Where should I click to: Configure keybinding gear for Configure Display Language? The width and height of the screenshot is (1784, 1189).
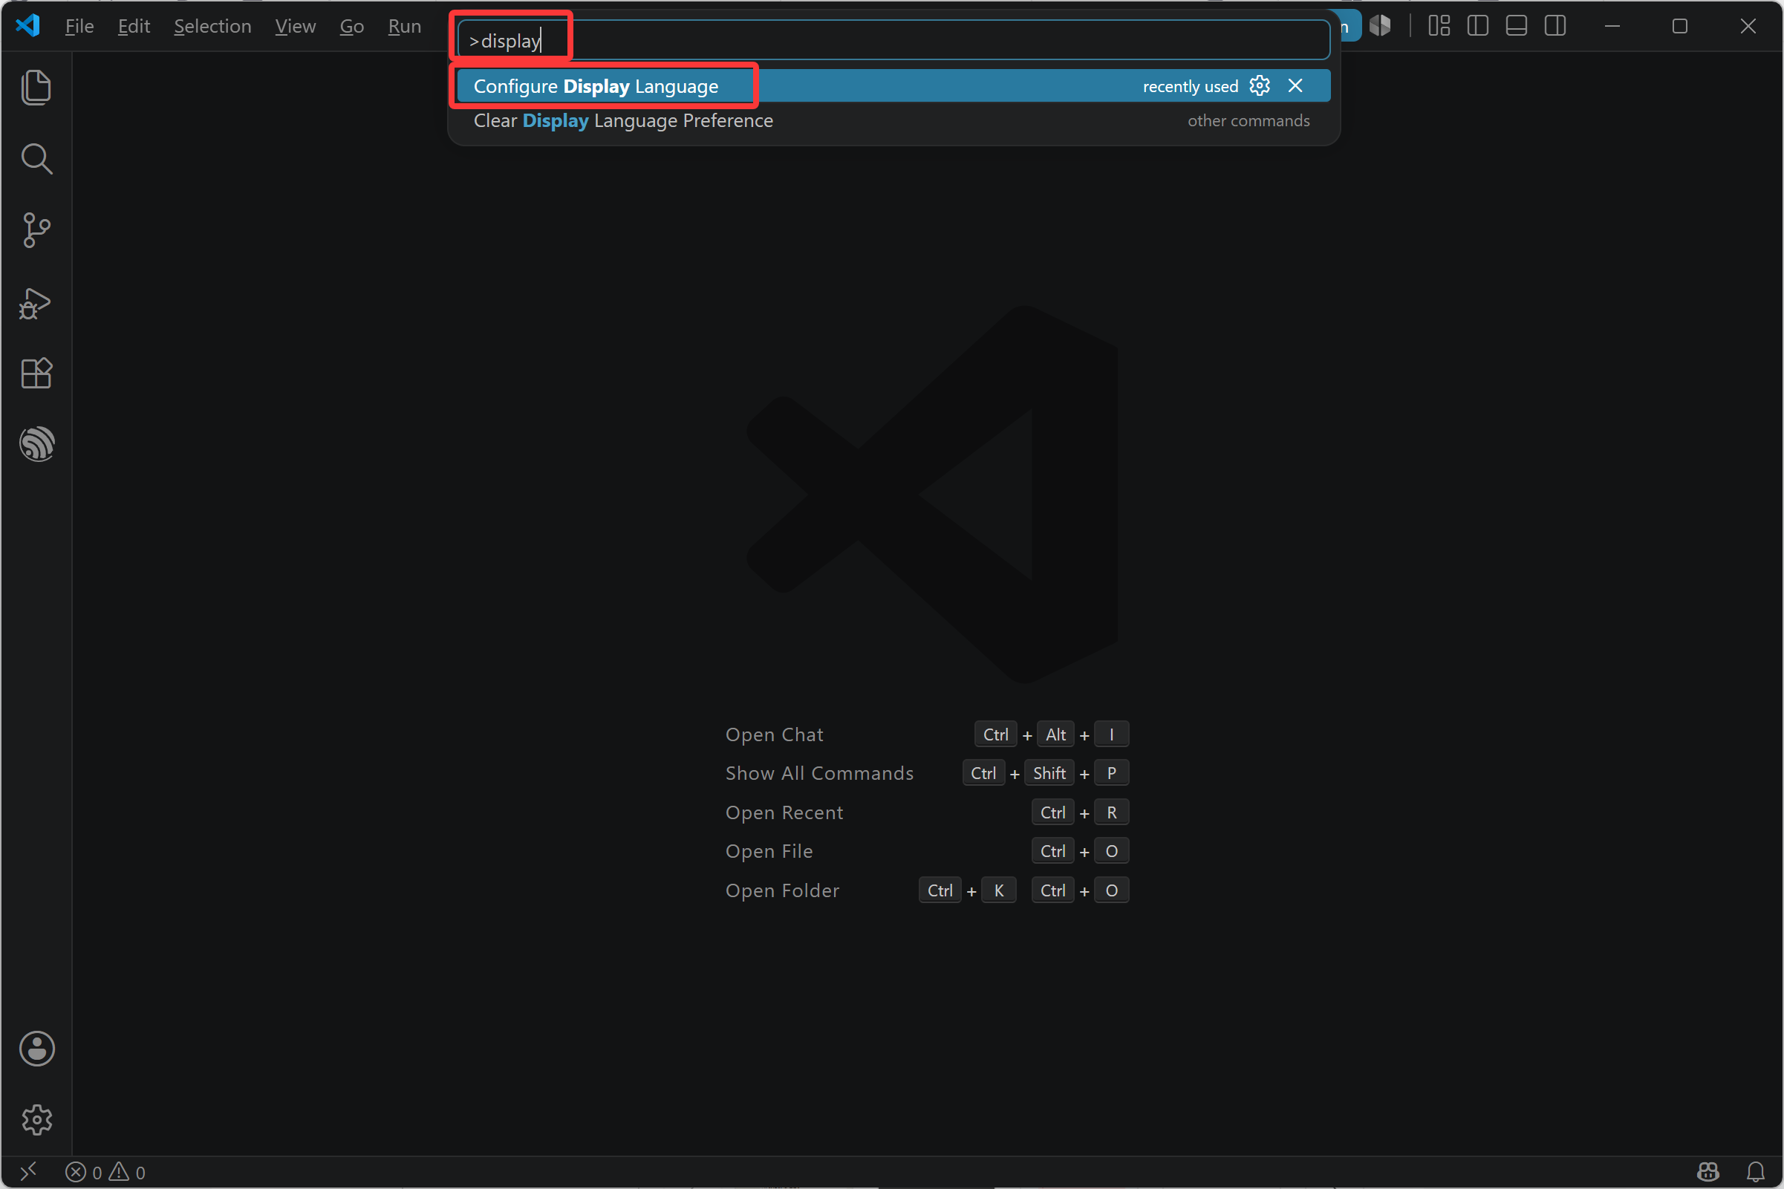(x=1260, y=85)
